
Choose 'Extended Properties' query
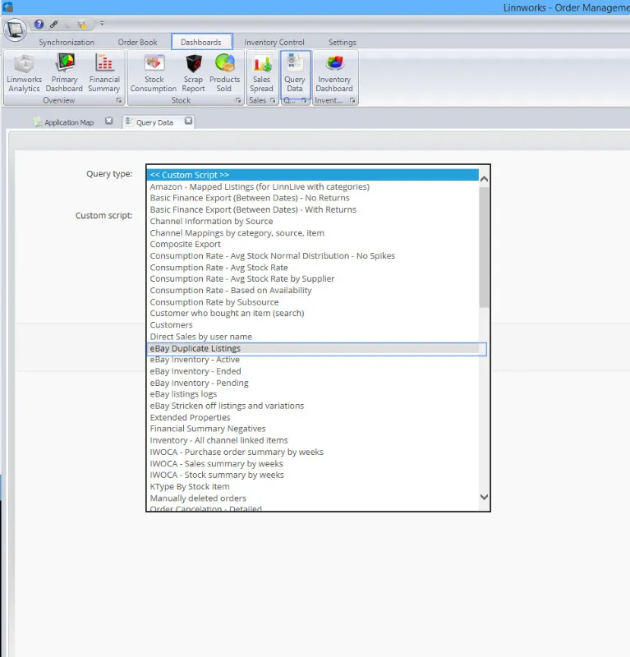coord(313,418)
